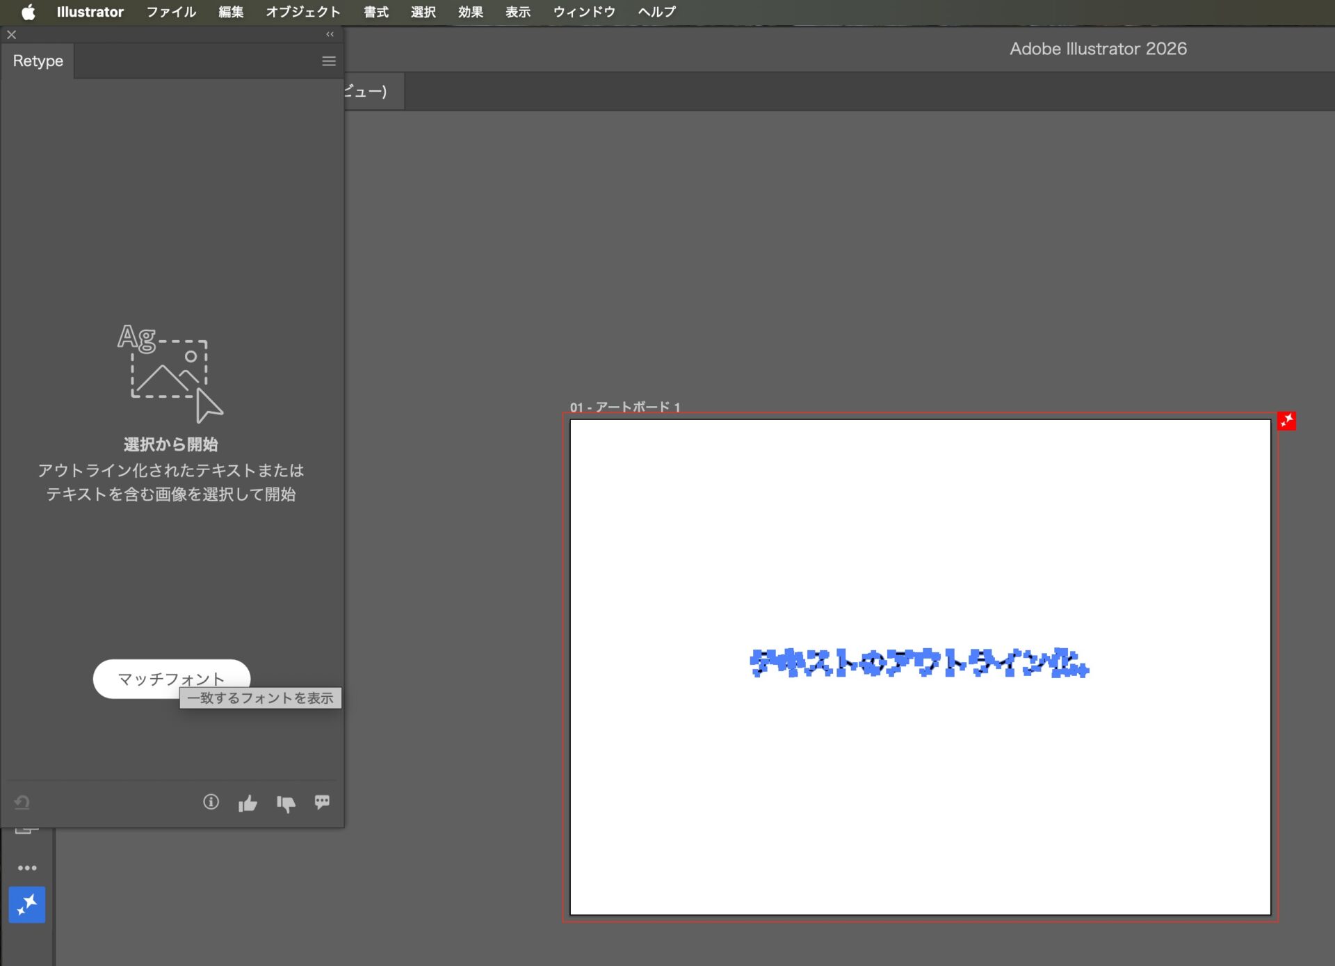Give thumbs-down feedback in the Retype panel

(286, 803)
